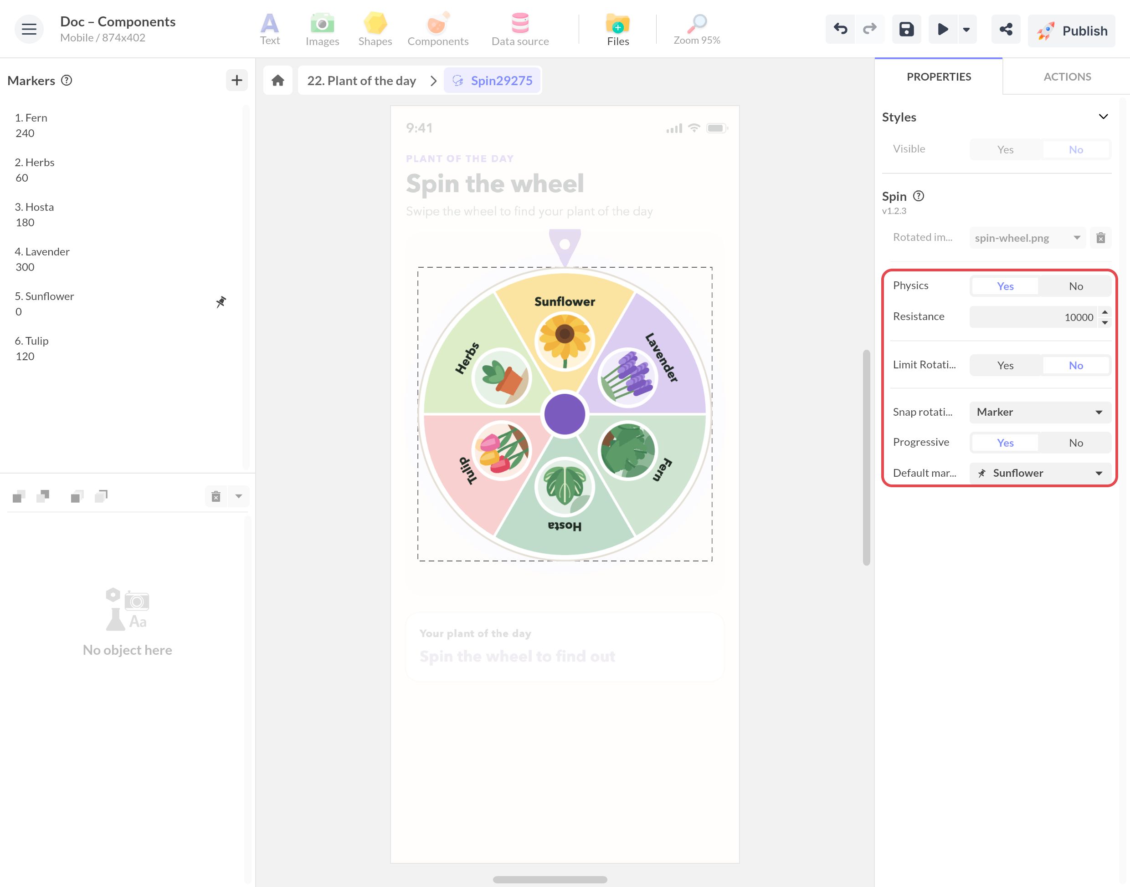1130x887 pixels.
Task: Publish the app
Action: pos(1071,31)
